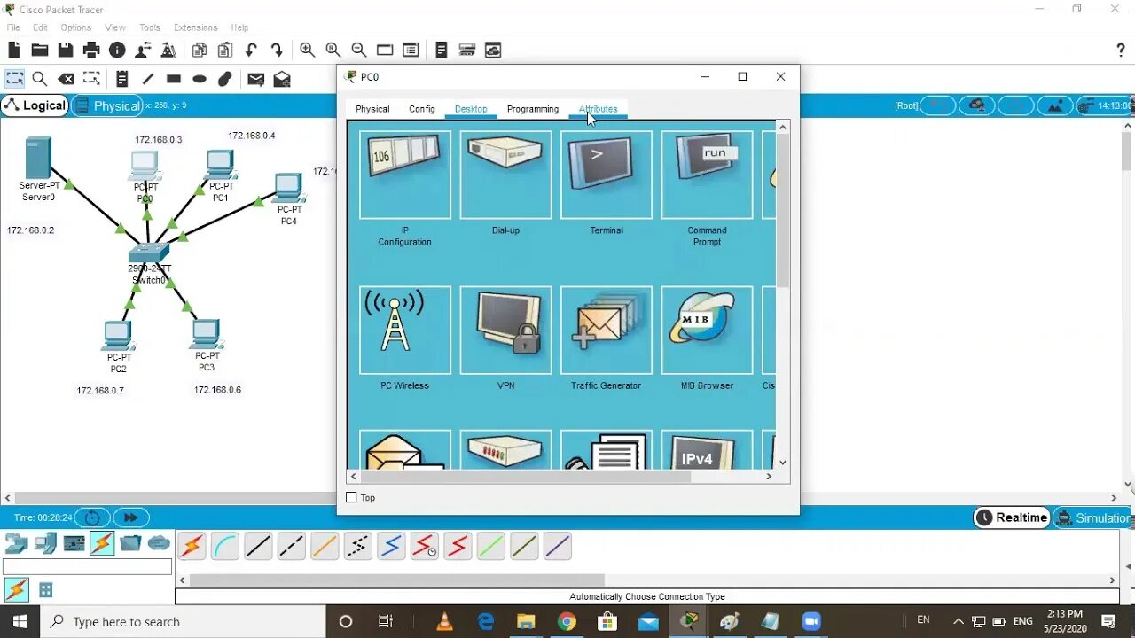This screenshot has width=1135, height=638.
Task: Choose copper straight-through cable
Action: (258, 547)
